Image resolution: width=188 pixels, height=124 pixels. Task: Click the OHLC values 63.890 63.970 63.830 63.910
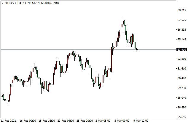pos(41,3)
